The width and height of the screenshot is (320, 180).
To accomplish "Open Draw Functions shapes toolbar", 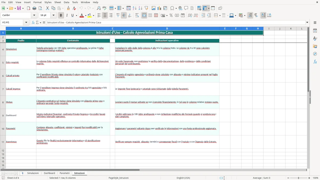I will 220,8.
